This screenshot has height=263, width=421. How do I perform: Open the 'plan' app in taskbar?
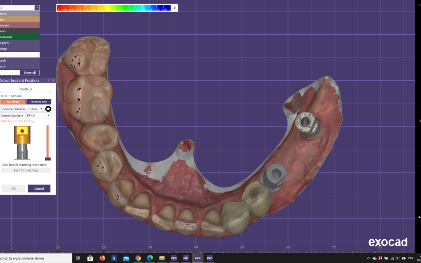[x=186, y=258]
